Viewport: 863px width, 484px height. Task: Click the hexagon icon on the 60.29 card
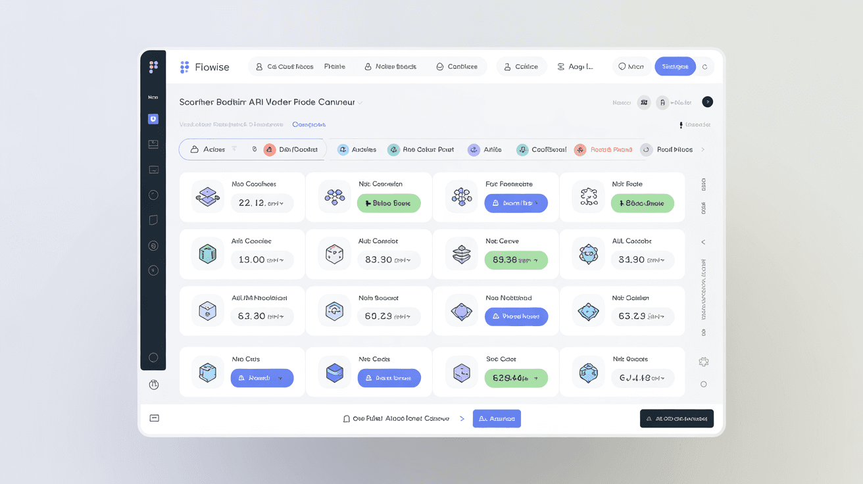click(x=334, y=310)
